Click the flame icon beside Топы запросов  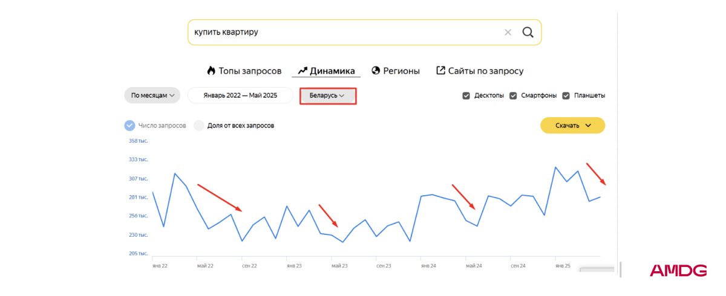[x=211, y=71]
